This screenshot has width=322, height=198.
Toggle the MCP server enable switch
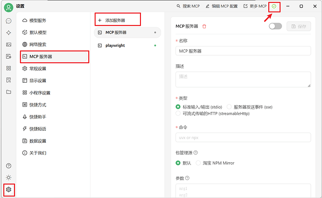coord(275,26)
